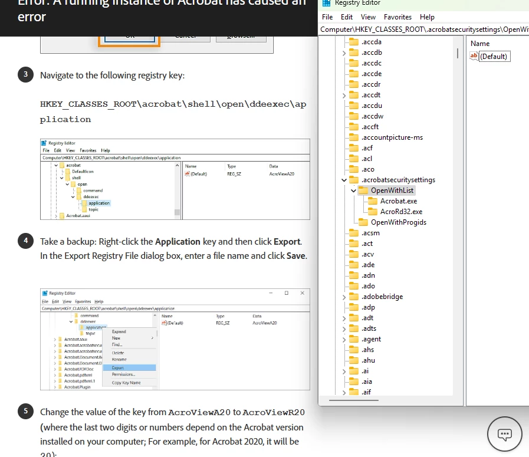
Task: Select the .adp folder icon
Action: pos(354,307)
